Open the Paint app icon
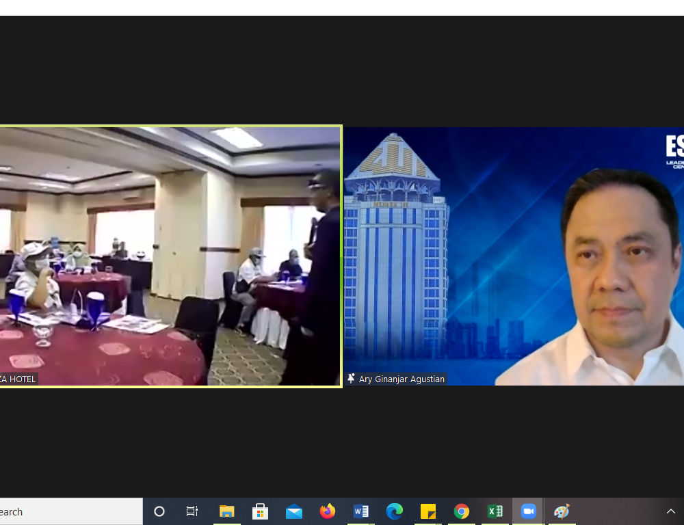Viewport: 684px width, 525px height. [x=562, y=511]
